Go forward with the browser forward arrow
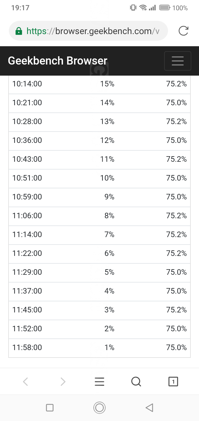Image resolution: width=199 pixels, height=421 pixels. (63, 382)
